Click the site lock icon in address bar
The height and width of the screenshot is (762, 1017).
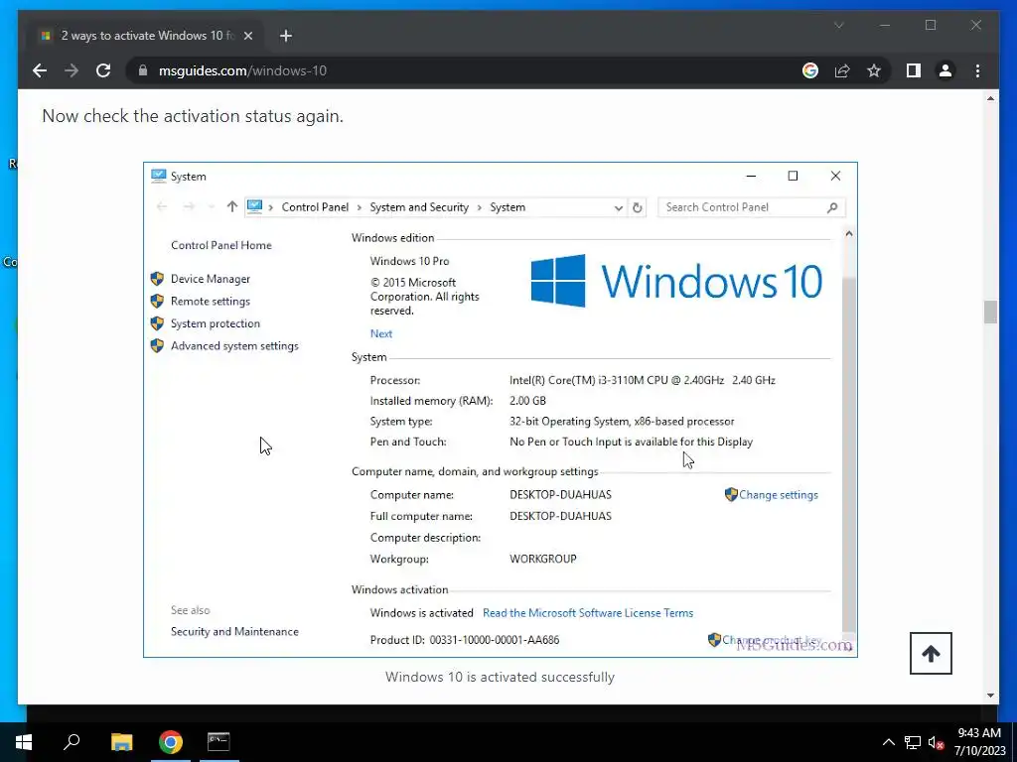(143, 70)
